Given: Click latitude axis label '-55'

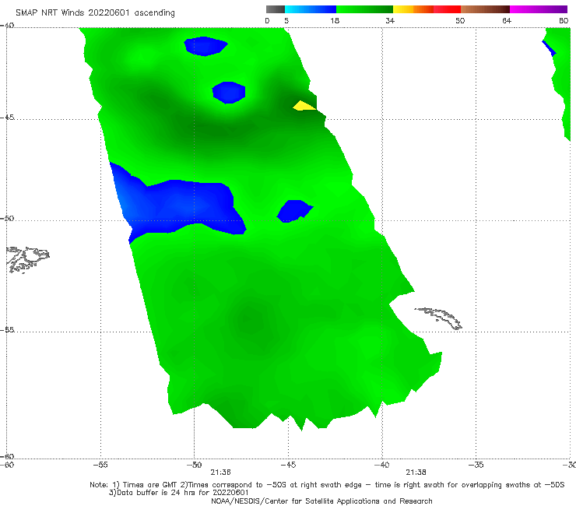Looking at the screenshot, I should click(7, 329).
